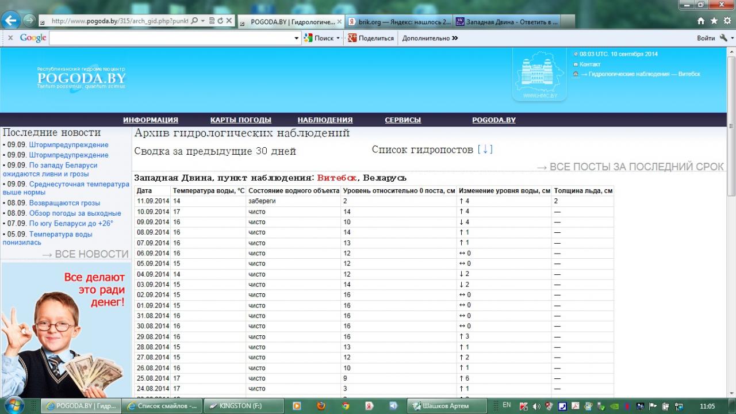Open the browser Tools gear icon
Image resolution: width=736 pixels, height=414 pixels.
tap(727, 21)
